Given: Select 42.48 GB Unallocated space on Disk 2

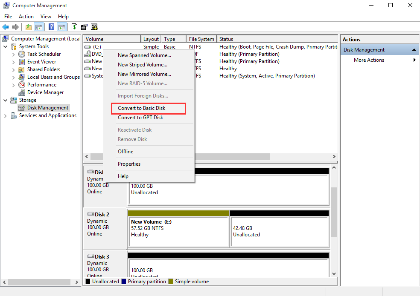Looking at the screenshot, I should point(280,229).
